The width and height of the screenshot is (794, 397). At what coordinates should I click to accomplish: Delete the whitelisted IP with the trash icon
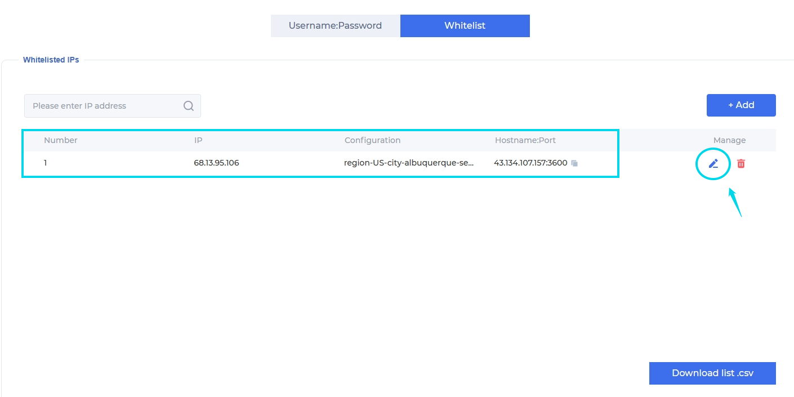click(741, 164)
